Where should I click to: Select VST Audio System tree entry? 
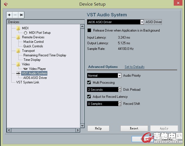click(34, 73)
